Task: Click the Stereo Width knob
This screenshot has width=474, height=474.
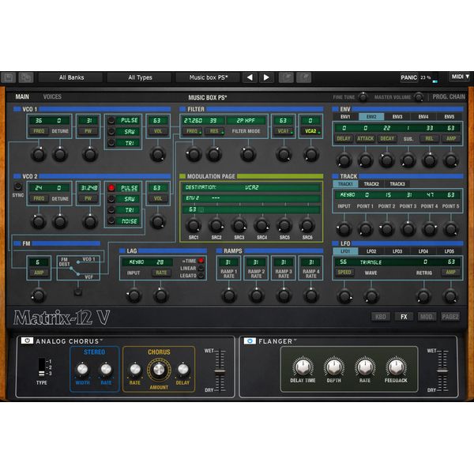Action: [x=82, y=370]
